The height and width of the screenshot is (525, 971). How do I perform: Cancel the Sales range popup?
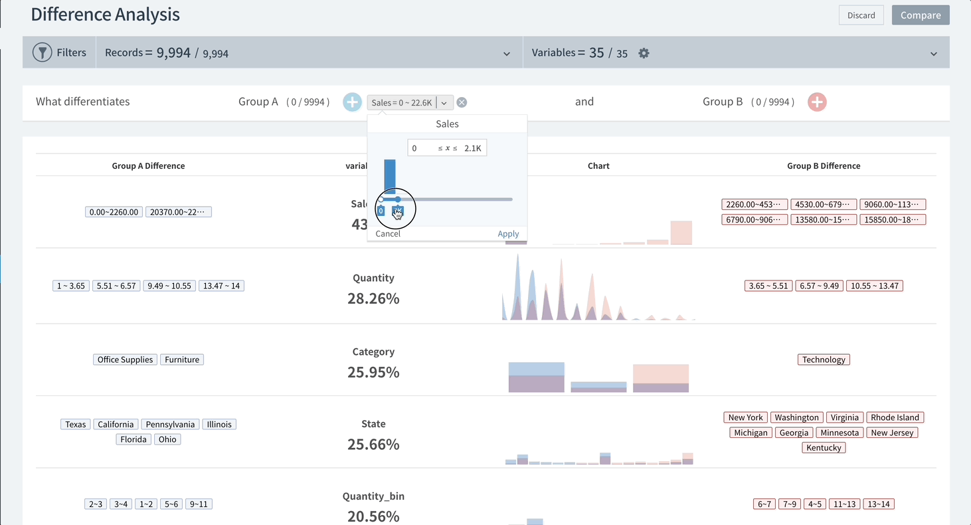click(x=388, y=234)
